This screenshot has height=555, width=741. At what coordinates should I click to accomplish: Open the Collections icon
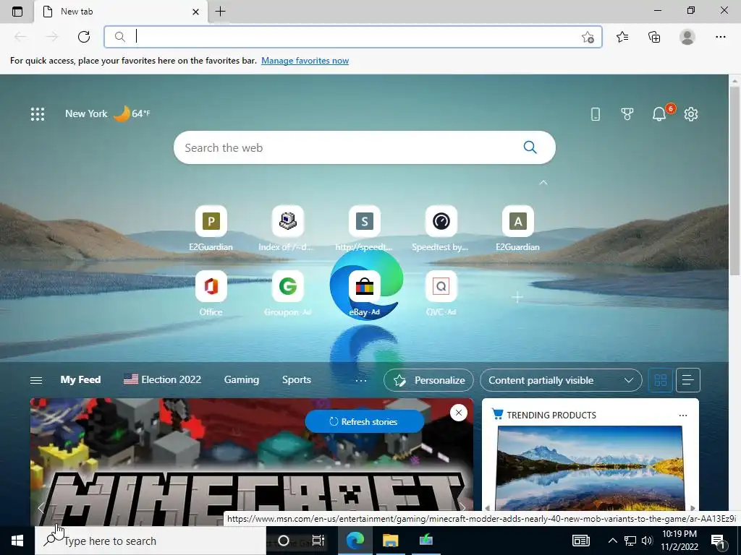pyautogui.click(x=654, y=37)
